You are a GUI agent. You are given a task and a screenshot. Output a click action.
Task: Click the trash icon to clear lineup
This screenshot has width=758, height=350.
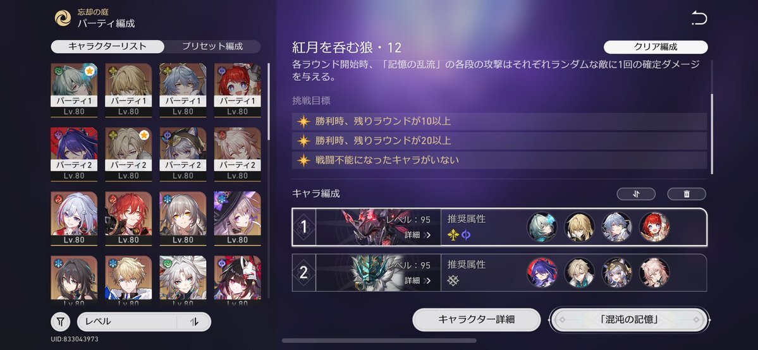(x=687, y=194)
